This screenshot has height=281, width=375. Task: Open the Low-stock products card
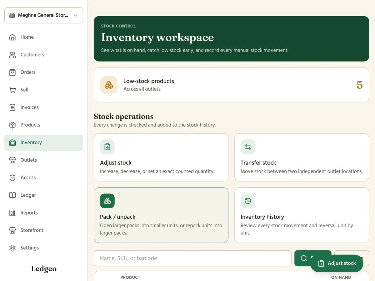231,85
